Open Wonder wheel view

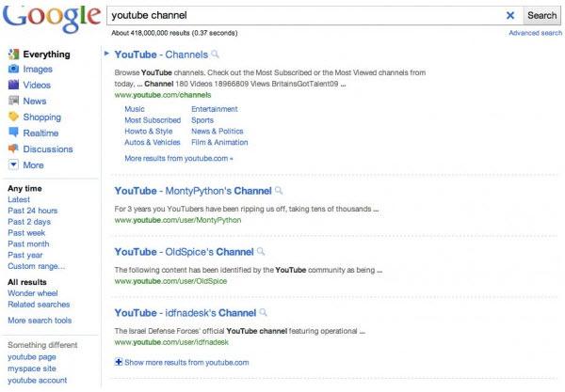(x=33, y=293)
